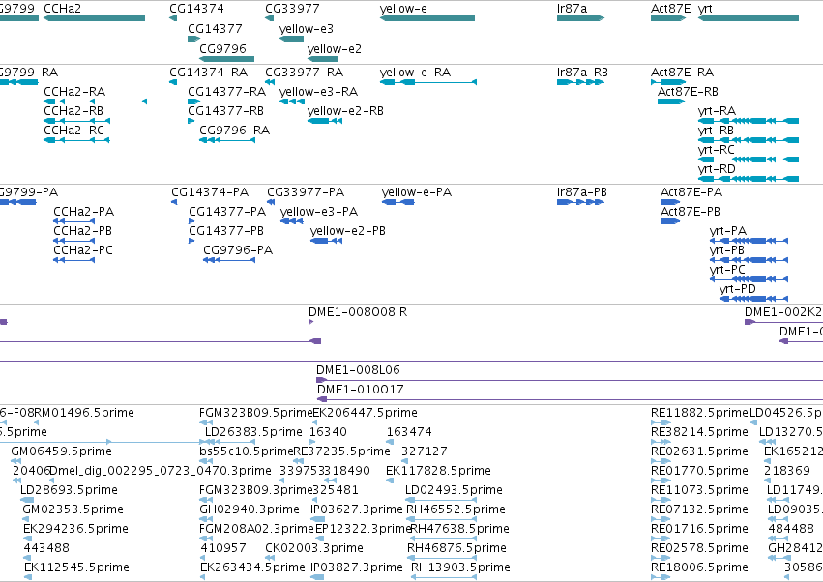Select EST label RH46552.5prime

[x=456, y=509]
